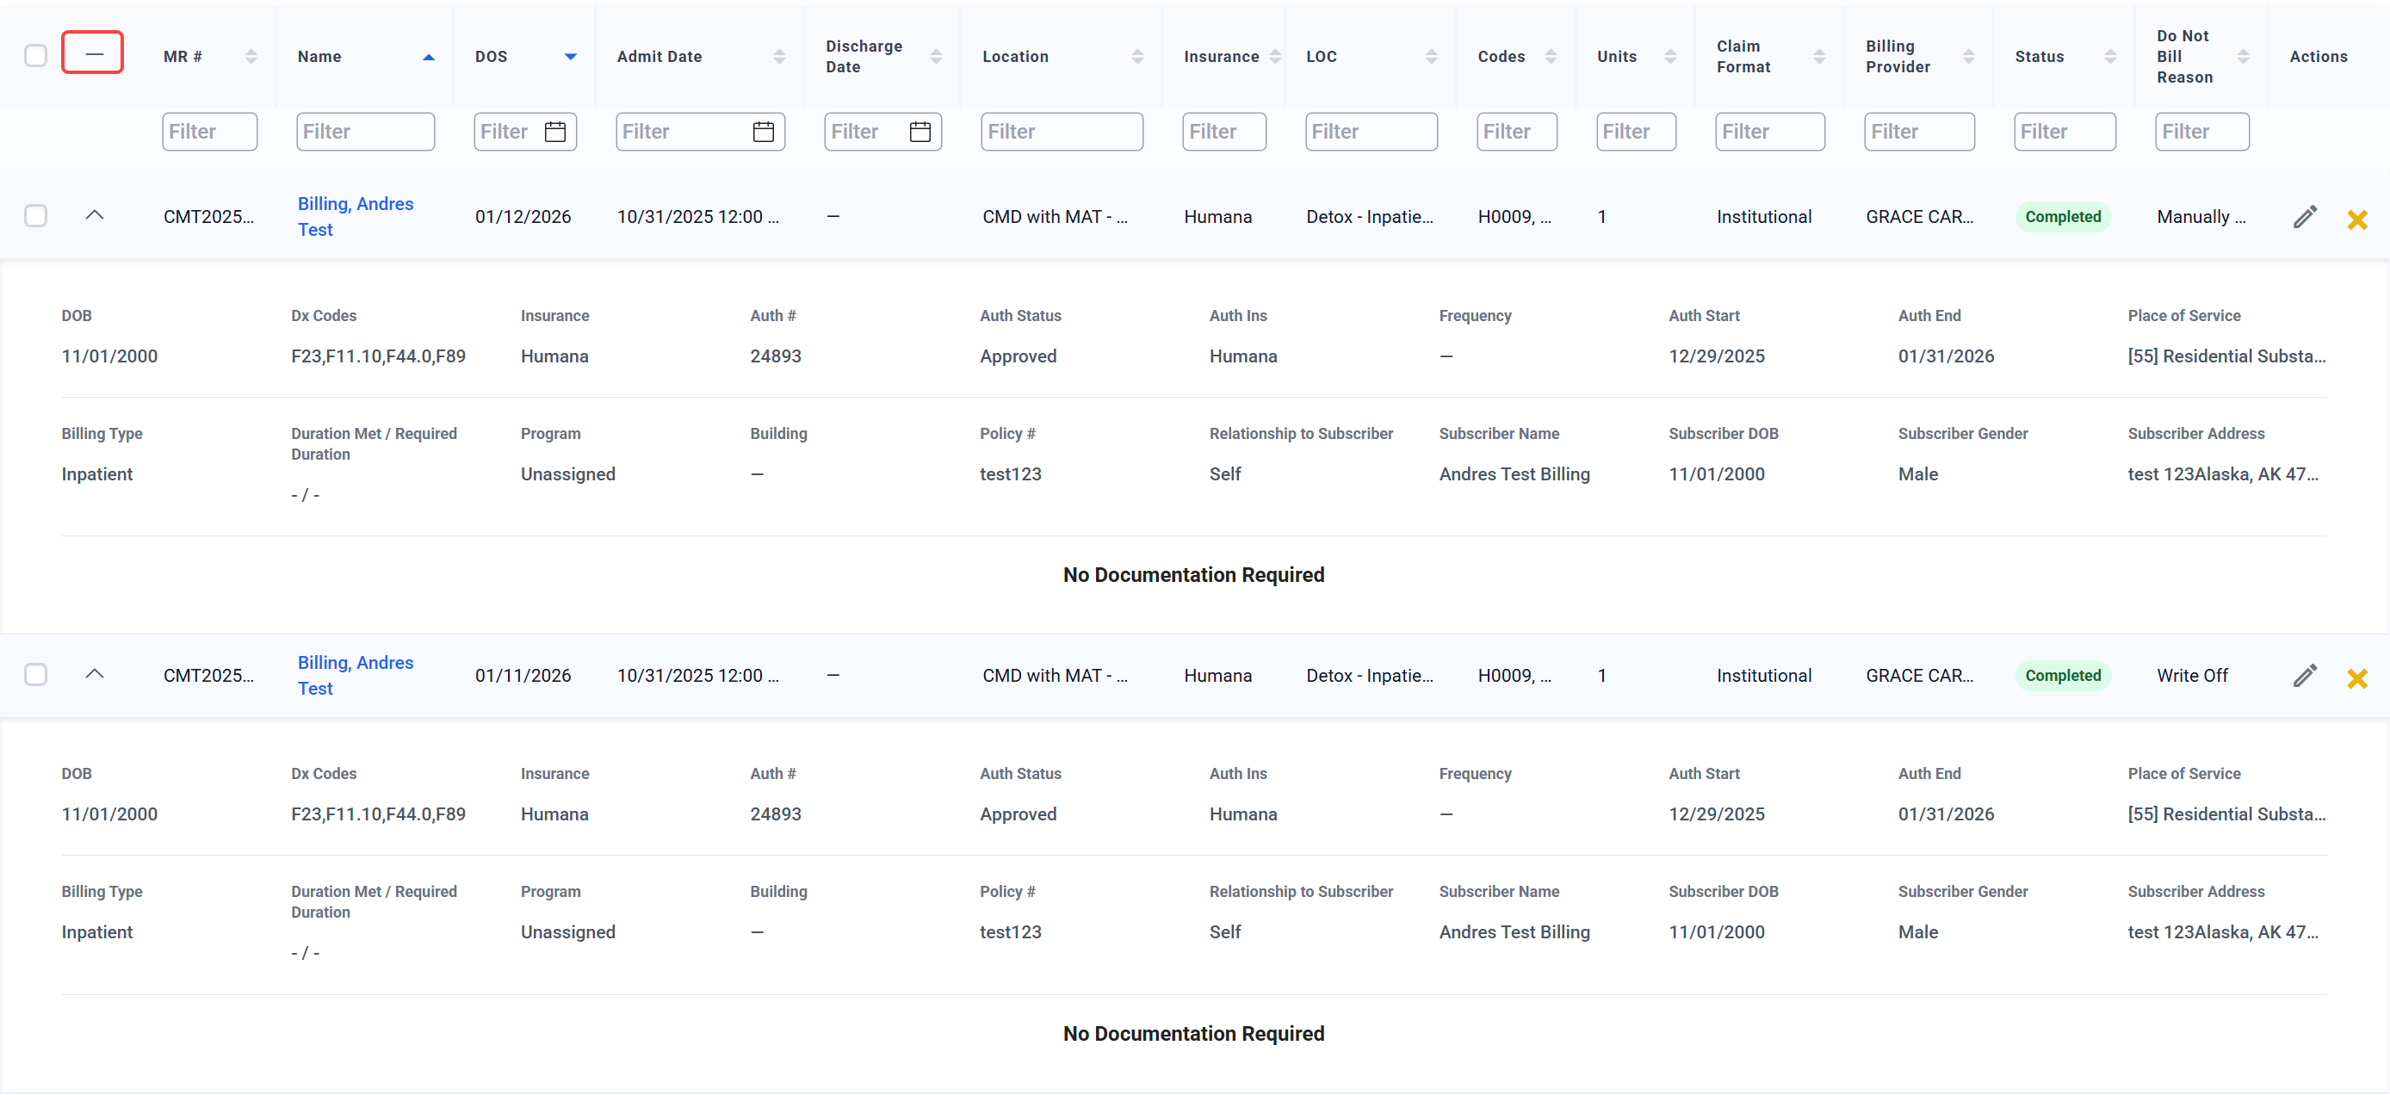Open Billing, Andres Test link in second row
The width and height of the screenshot is (2390, 1095).
point(355,675)
